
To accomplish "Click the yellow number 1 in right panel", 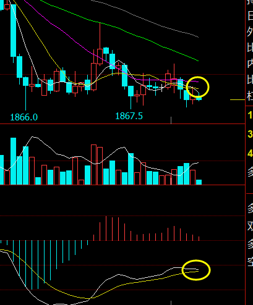I will [x=250, y=115].
